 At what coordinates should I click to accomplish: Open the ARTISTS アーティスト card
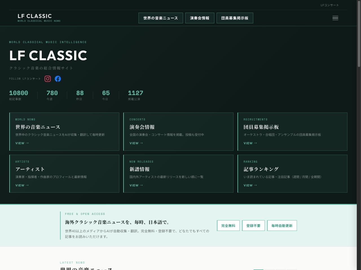coord(64,174)
